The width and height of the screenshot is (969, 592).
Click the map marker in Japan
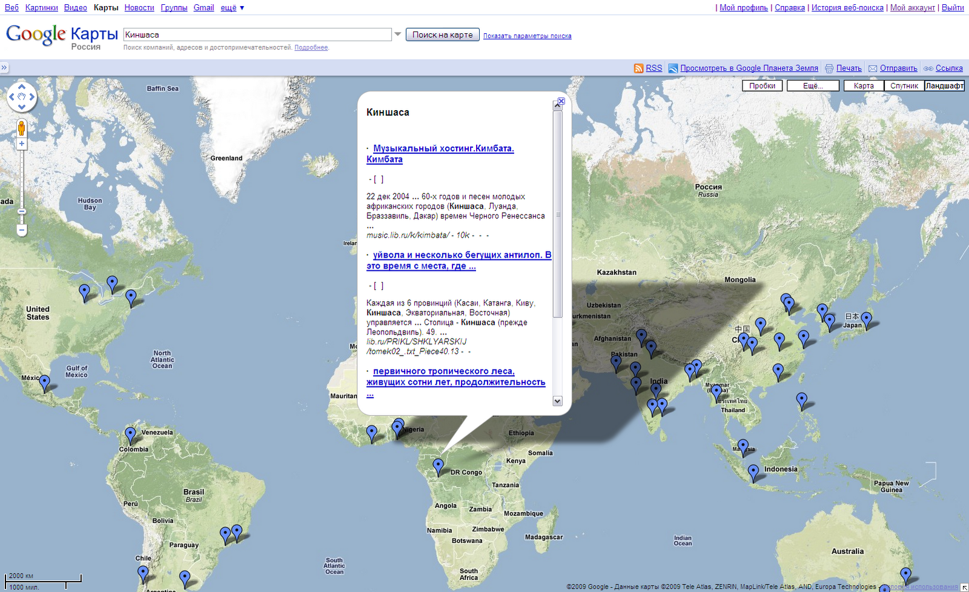867,320
